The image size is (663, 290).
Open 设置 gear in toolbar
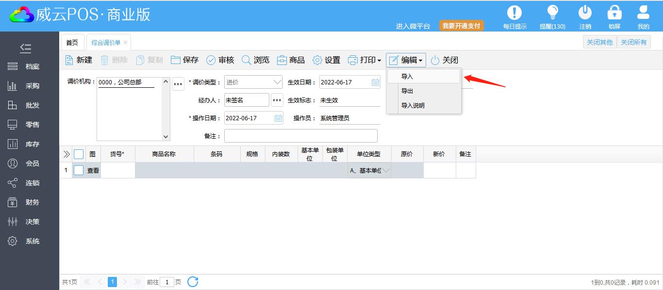[326, 60]
